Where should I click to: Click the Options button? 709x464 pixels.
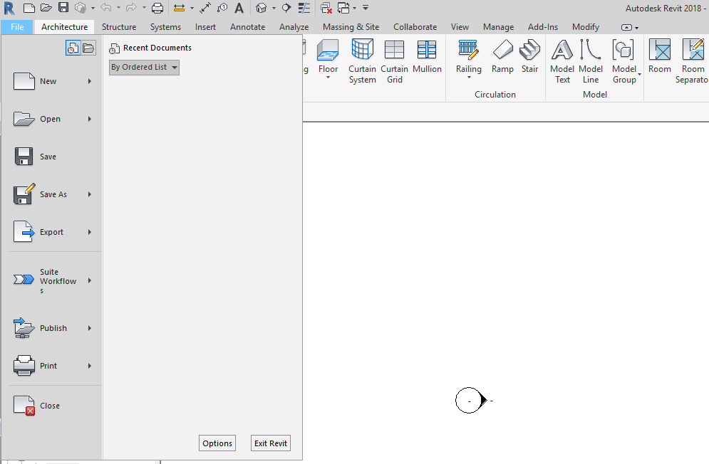coord(217,443)
